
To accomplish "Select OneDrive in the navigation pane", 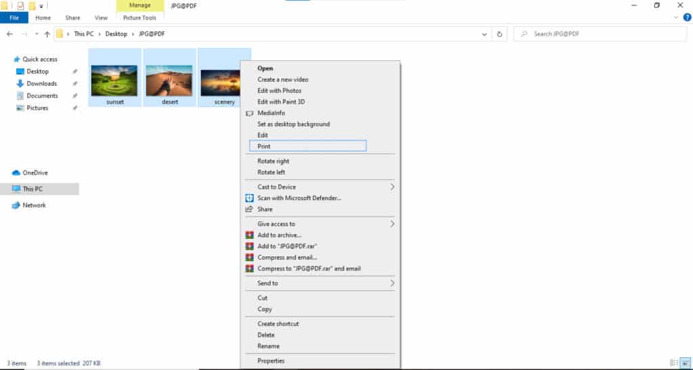I will coord(30,172).
